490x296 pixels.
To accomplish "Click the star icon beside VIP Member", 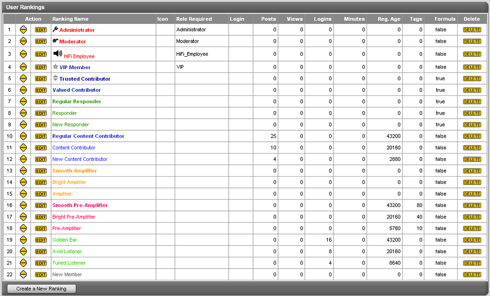I will pyautogui.click(x=55, y=67).
